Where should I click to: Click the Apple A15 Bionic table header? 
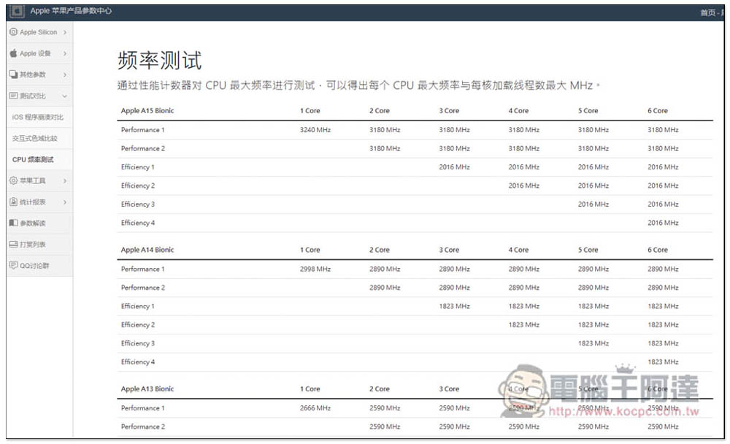147,111
